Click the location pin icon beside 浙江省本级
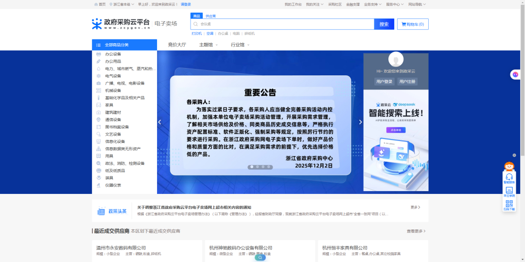The width and height of the screenshot is (525, 262). 111,4
